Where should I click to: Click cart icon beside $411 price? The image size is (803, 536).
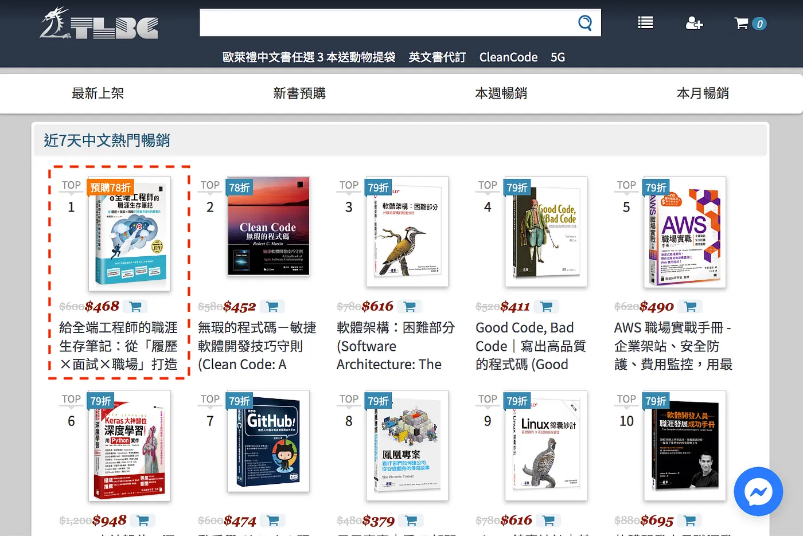tap(547, 307)
